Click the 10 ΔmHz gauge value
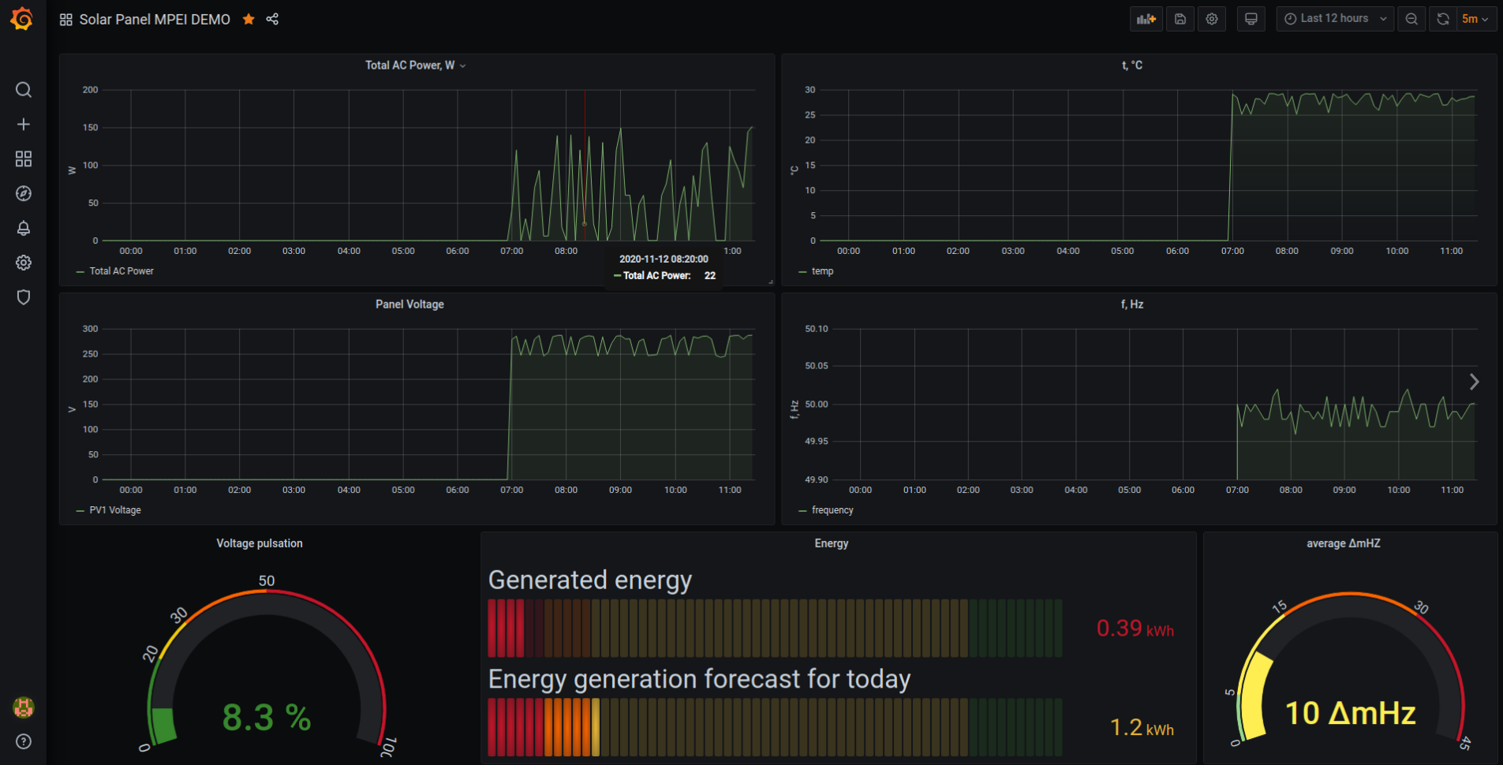This screenshot has width=1503, height=765. [x=1351, y=713]
